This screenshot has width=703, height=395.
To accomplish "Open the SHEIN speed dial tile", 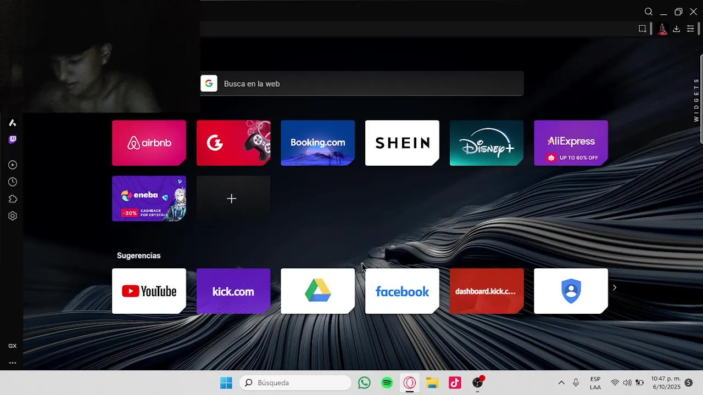I will 402,143.
